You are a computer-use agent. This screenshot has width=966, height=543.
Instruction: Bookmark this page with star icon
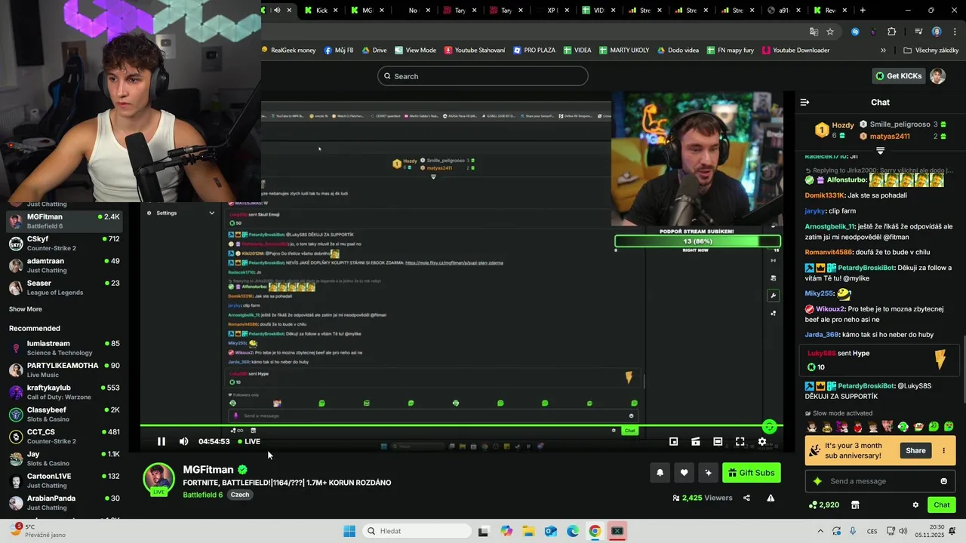point(830,32)
